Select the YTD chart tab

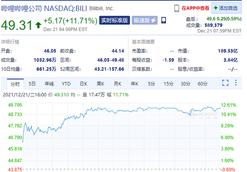pyautogui.click(x=66, y=84)
